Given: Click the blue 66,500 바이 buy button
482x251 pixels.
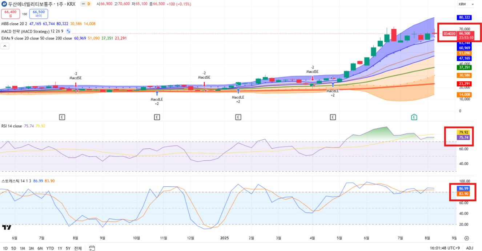Looking at the screenshot, I should 39,14.
